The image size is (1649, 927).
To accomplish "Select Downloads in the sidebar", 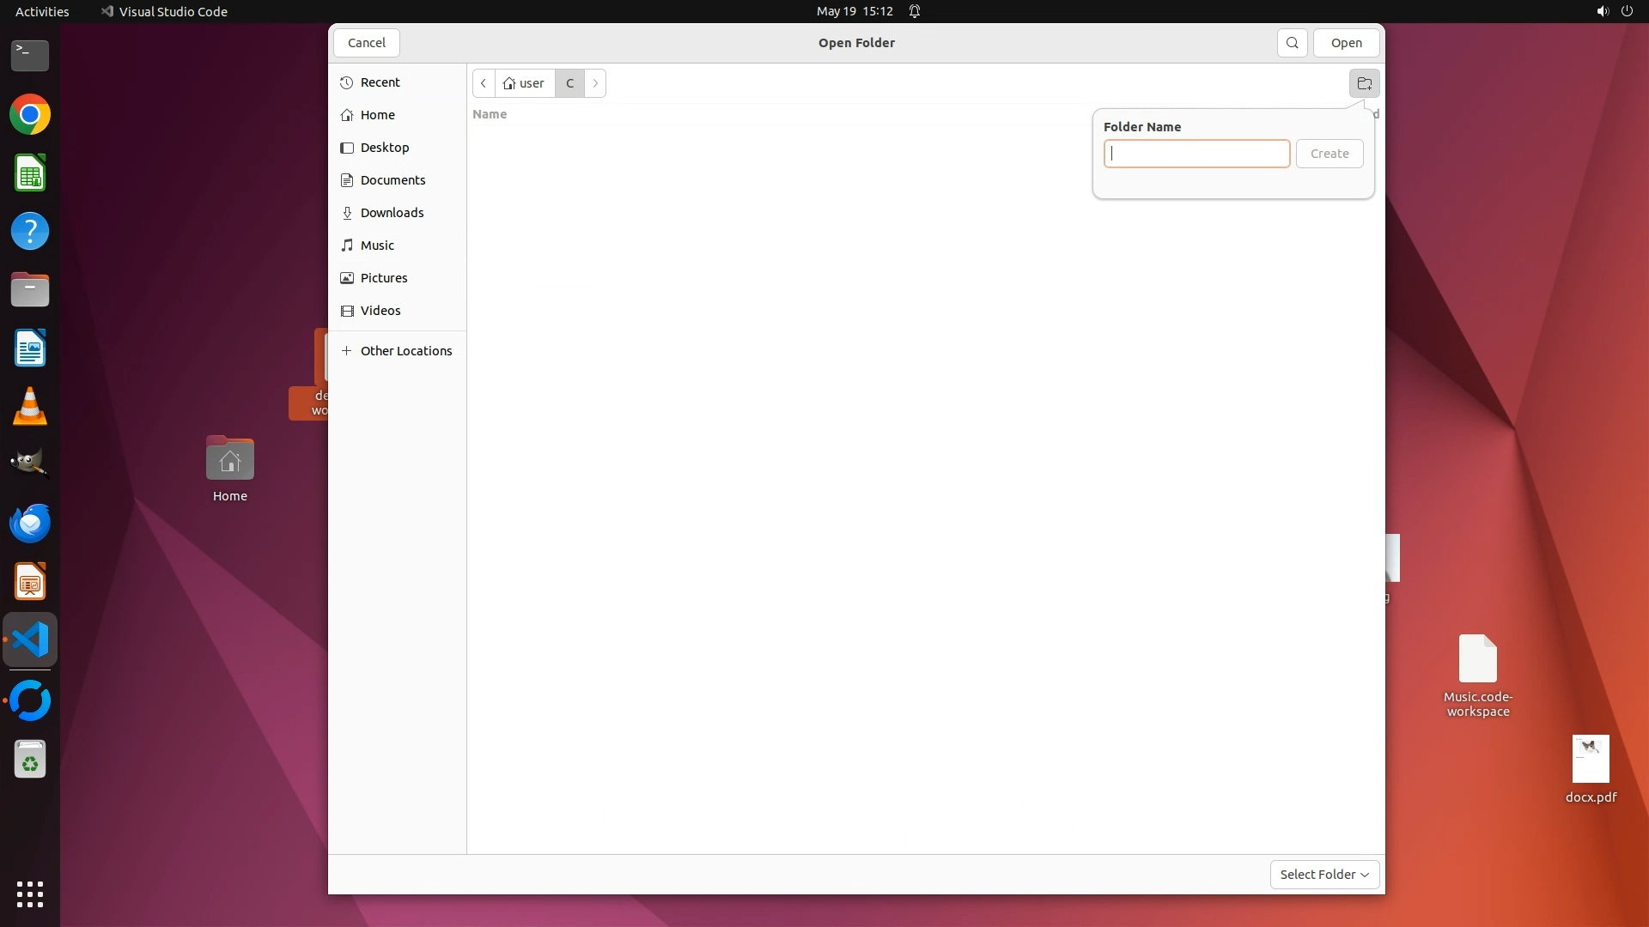I will pos(392,213).
